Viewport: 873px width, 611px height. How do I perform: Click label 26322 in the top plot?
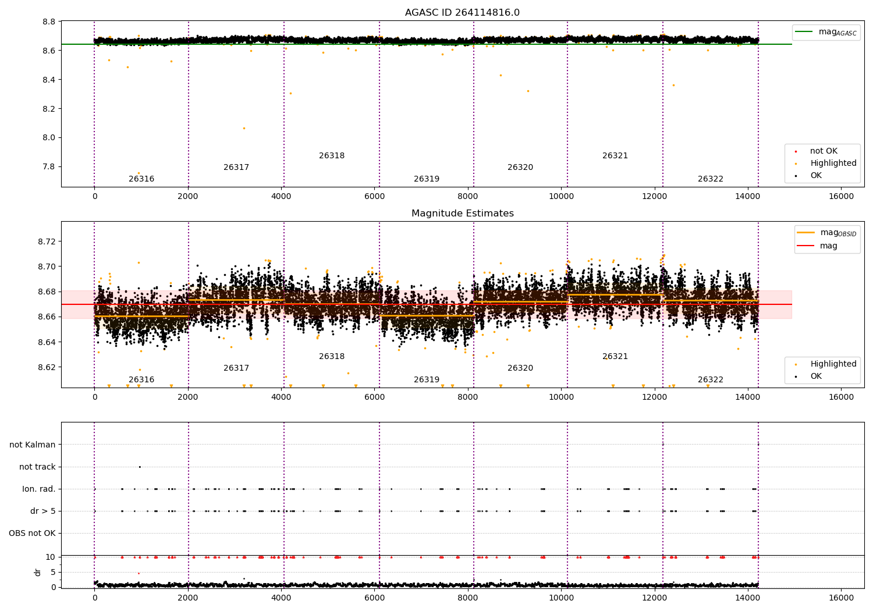coord(711,179)
